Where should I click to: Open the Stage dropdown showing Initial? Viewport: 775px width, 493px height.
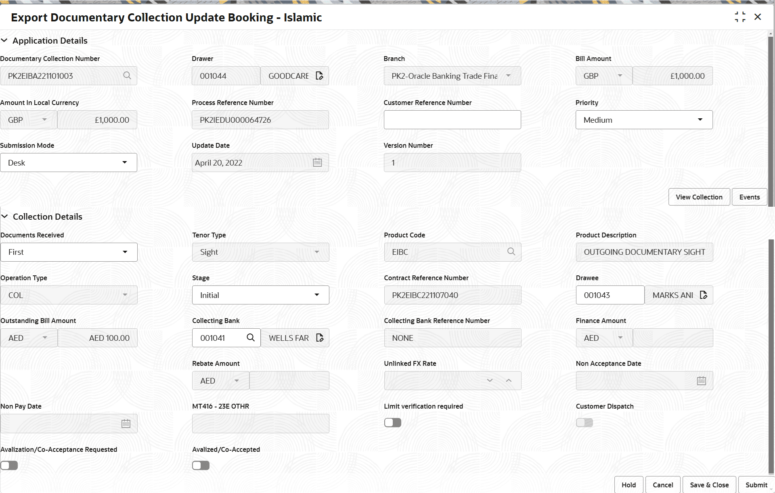(317, 295)
